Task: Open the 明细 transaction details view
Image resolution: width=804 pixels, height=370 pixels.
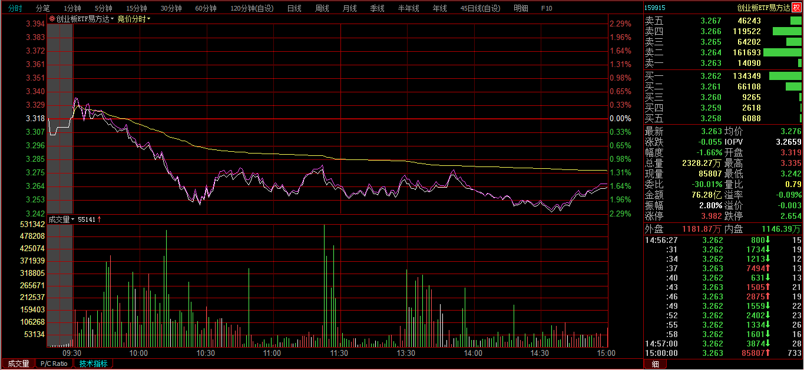Action: (x=521, y=8)
